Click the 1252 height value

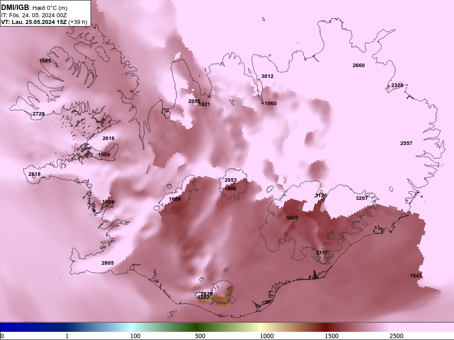[203, 297]
